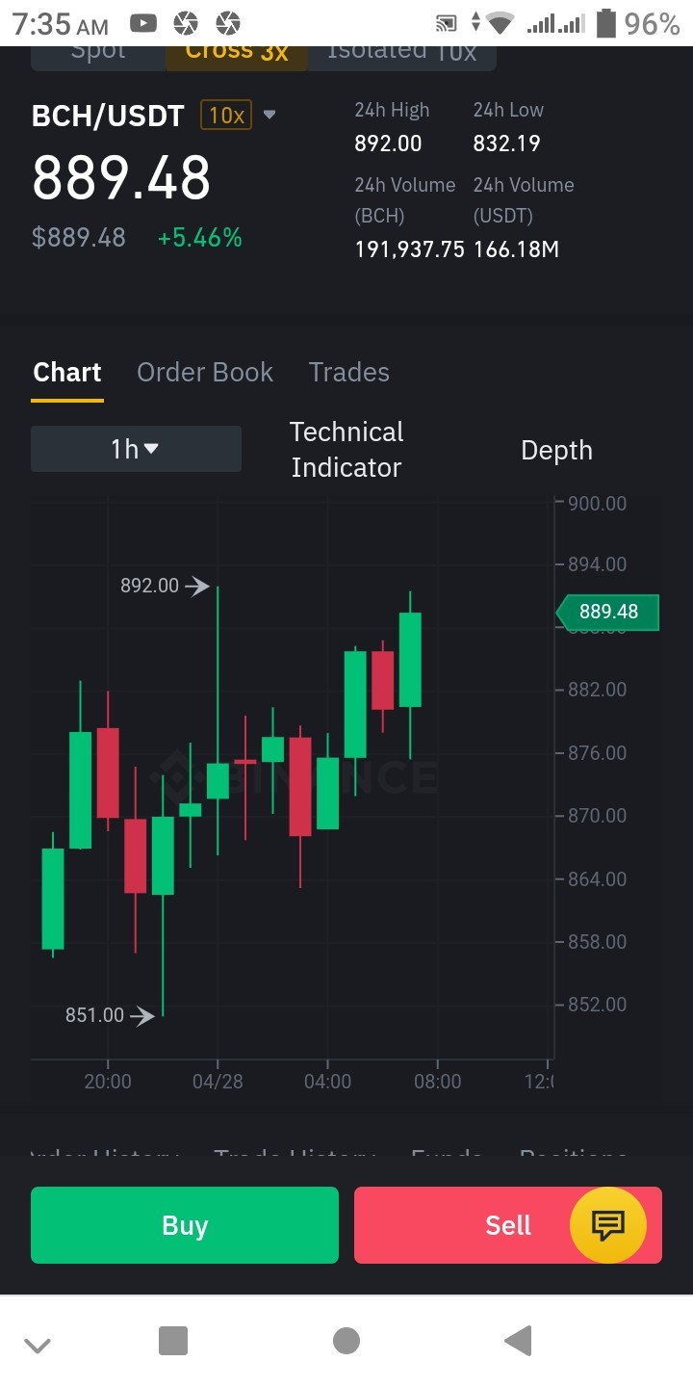The image size is (693, 1387).
Task: Tap the Android home circle icon
Action: (346, 1341)
